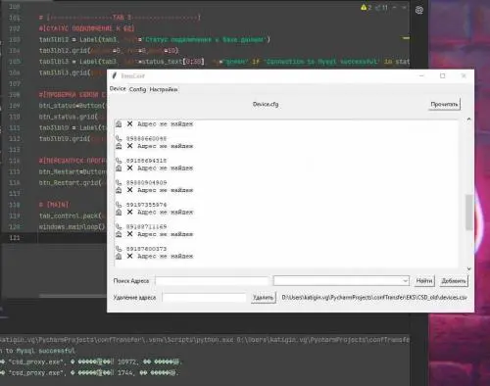The width and height of the screenshot is (490, 386).
Task: Click tab_control.pack code line in PyCharm
Action: (x=72, y=216)
